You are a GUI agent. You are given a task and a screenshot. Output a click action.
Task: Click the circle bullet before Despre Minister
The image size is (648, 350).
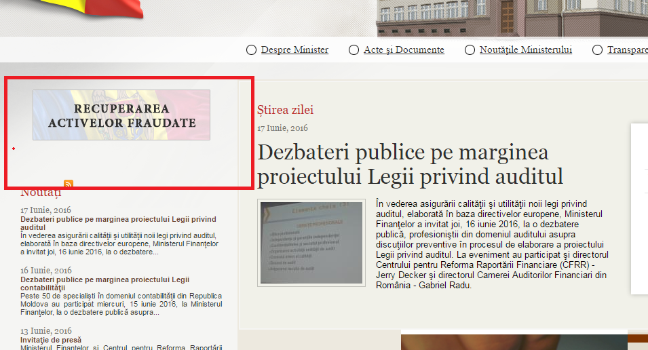tap(251, 50)
